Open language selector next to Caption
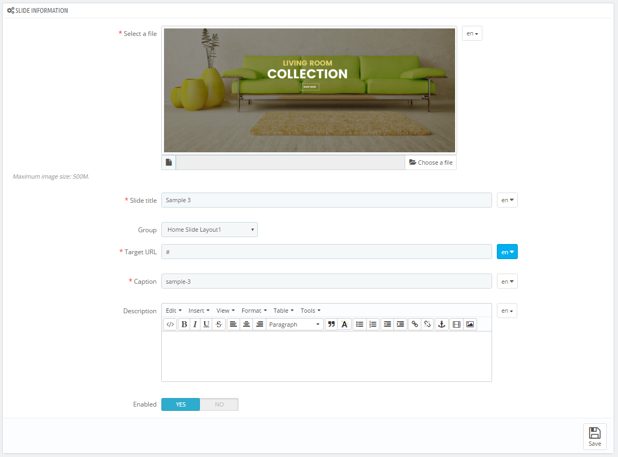This screenshot has height=457, width=618. (x=507, y=282)
